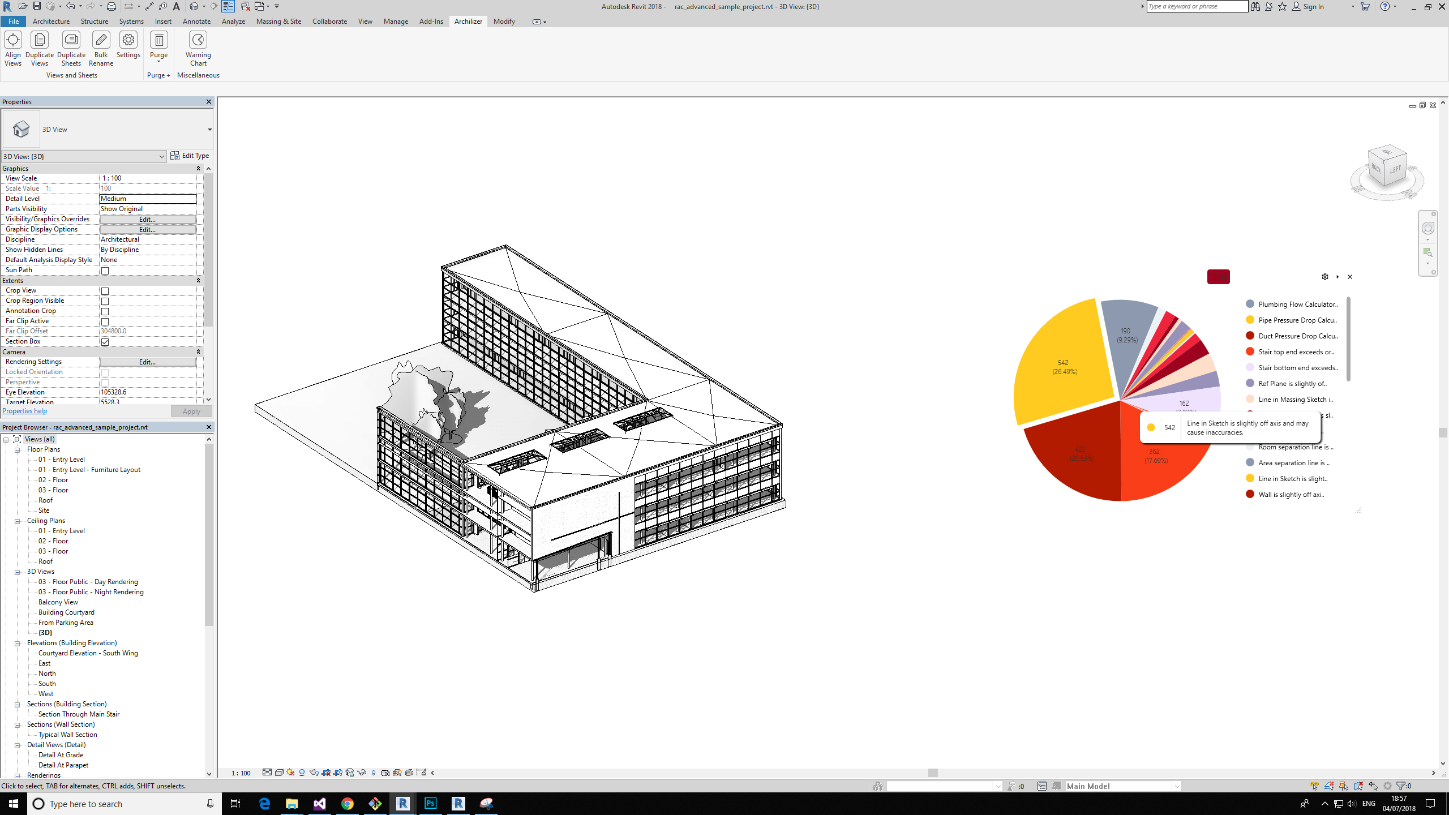Screen dimensions: 1449x815
Task: Open the Properties help link
Action: 24,411
